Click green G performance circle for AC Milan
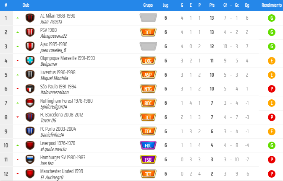The image size is (283, 181). [272, 18]
